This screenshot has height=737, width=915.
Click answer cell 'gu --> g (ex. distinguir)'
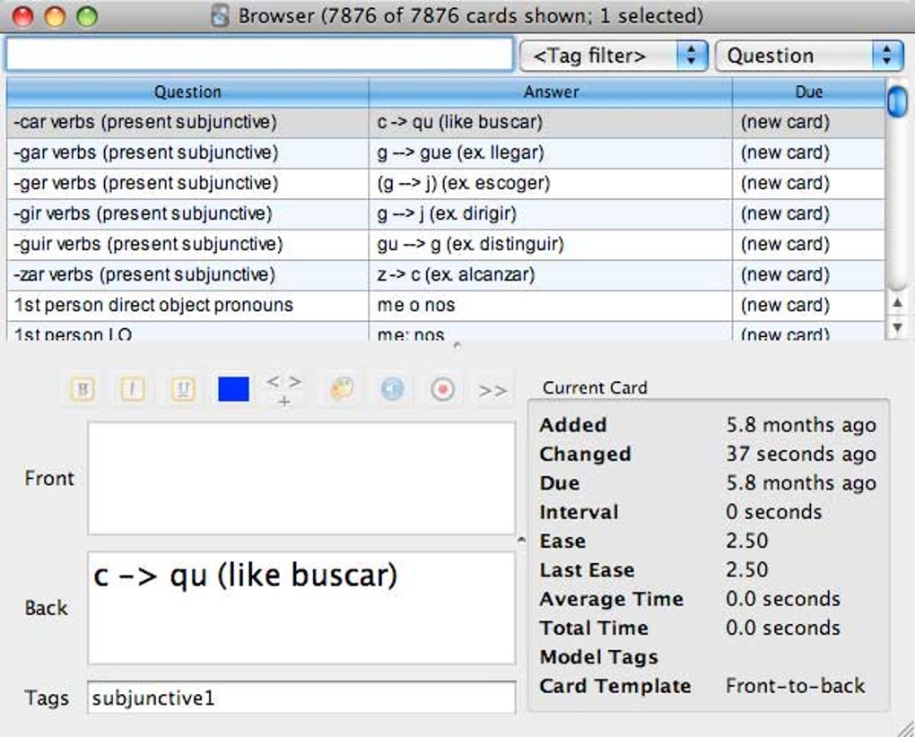coord(550,244)
